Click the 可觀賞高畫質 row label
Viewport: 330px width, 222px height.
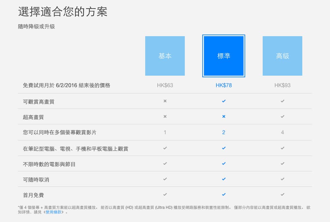[39, 102]
